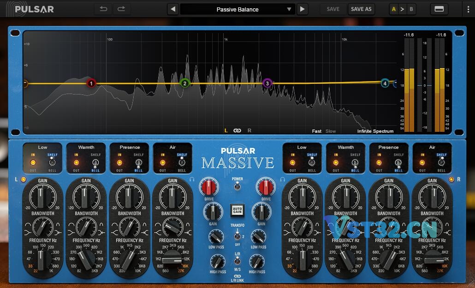The height and width of the screenshot is (288, 475).
Task: Click right channel Air GAIN knob
Action: click(x=432, y=197)
